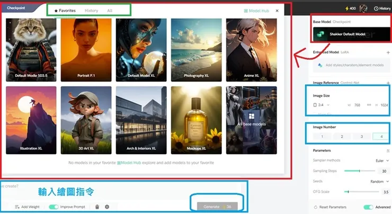Screen dimensions: 392x214
Task: Choose the Illustration XL model card
Action: 31,120
